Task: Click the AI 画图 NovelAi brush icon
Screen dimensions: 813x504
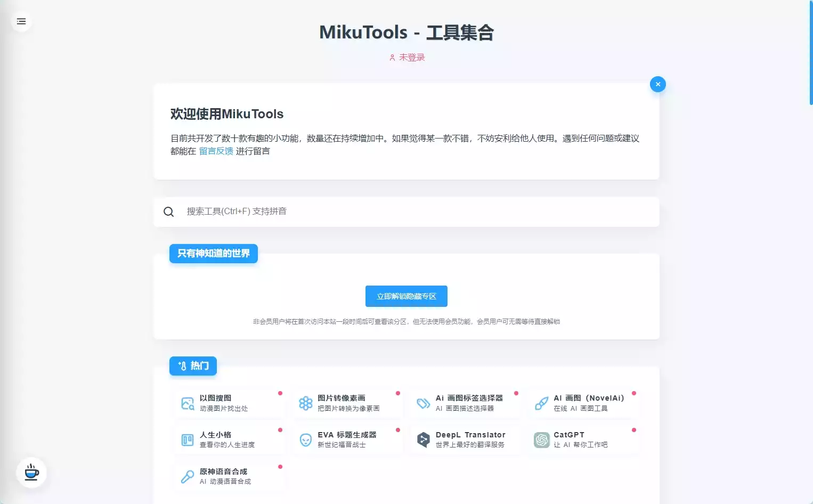Action: 542,403
